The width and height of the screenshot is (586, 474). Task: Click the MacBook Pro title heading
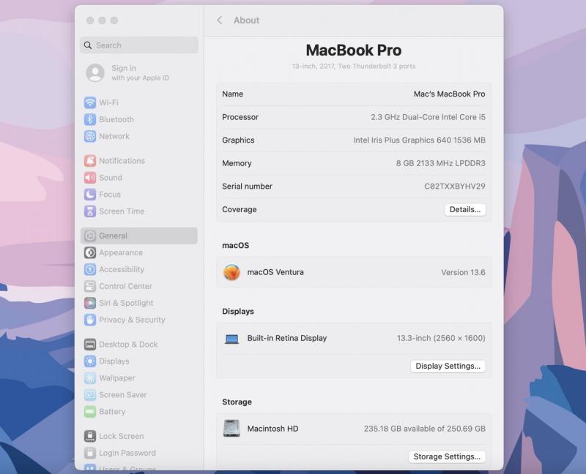(354, 50)
